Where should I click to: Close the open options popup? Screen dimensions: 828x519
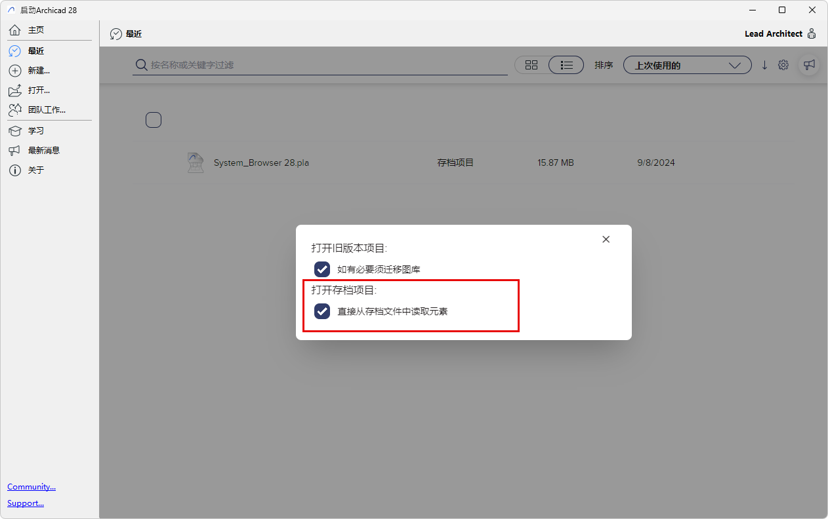coord(606,239)
